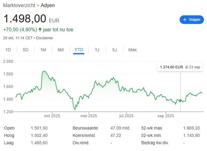Viewport: 207px width, 151px height.
Task: Open the 5J five-year tab
Action: tap(115, 50)
